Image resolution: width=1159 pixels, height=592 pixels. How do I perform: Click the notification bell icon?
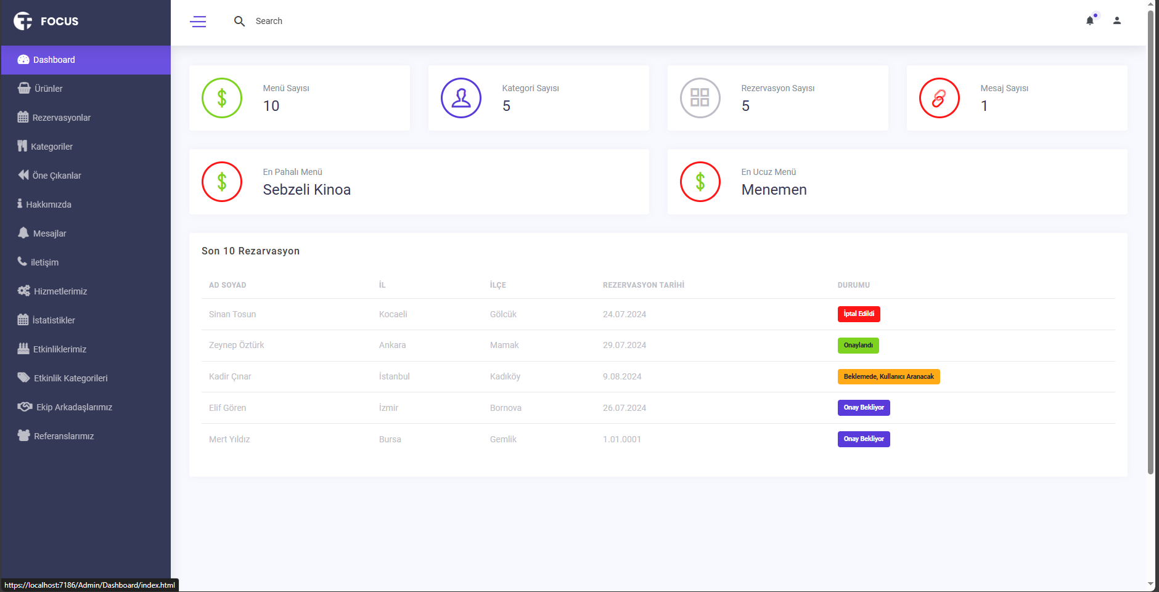coord(1089,21)
